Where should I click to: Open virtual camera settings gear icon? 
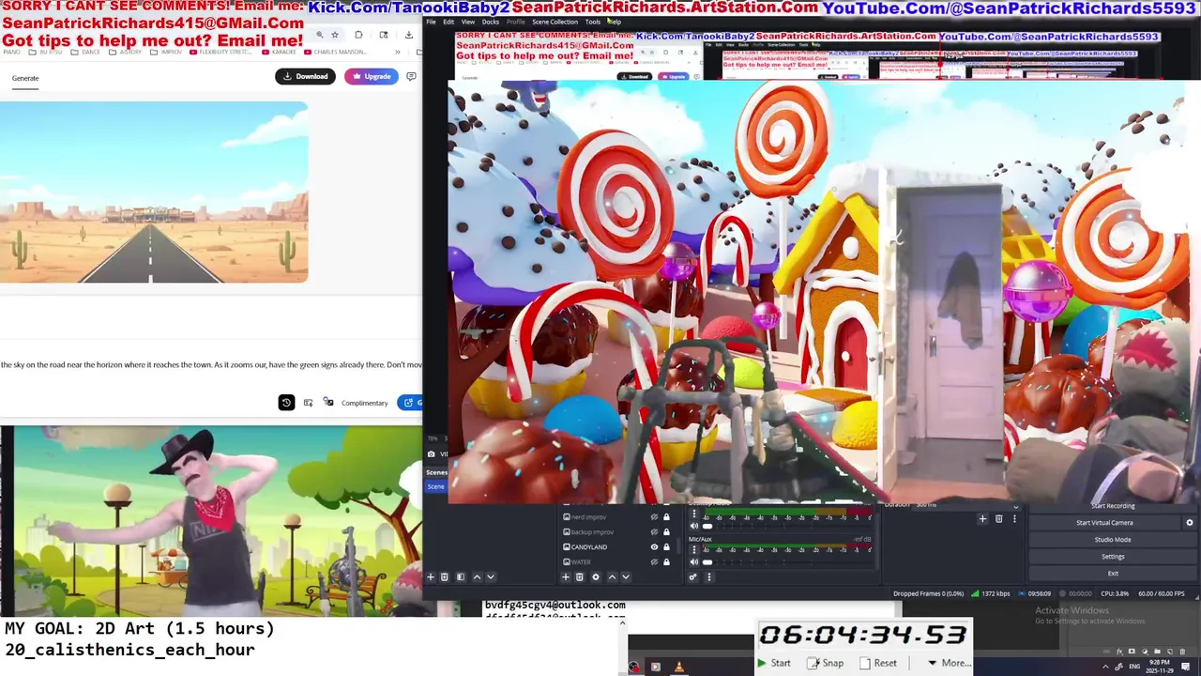click(1190, 523)
